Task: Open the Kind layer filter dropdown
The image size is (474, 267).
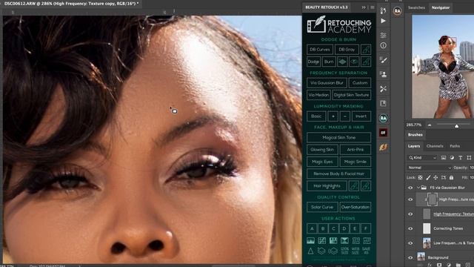Action: pyautogui.click(x=422, y=158)
